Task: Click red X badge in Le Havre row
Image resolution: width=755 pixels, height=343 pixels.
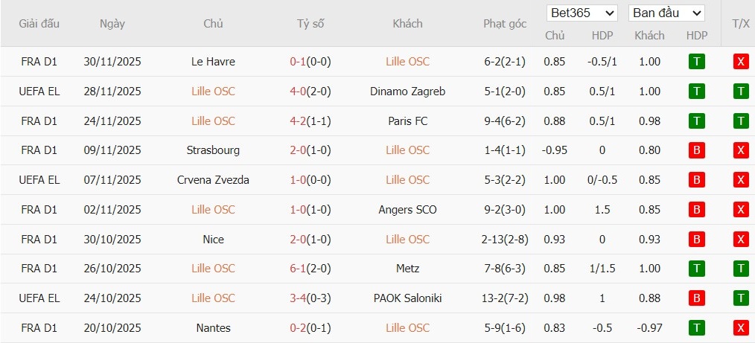Action: 740,62
